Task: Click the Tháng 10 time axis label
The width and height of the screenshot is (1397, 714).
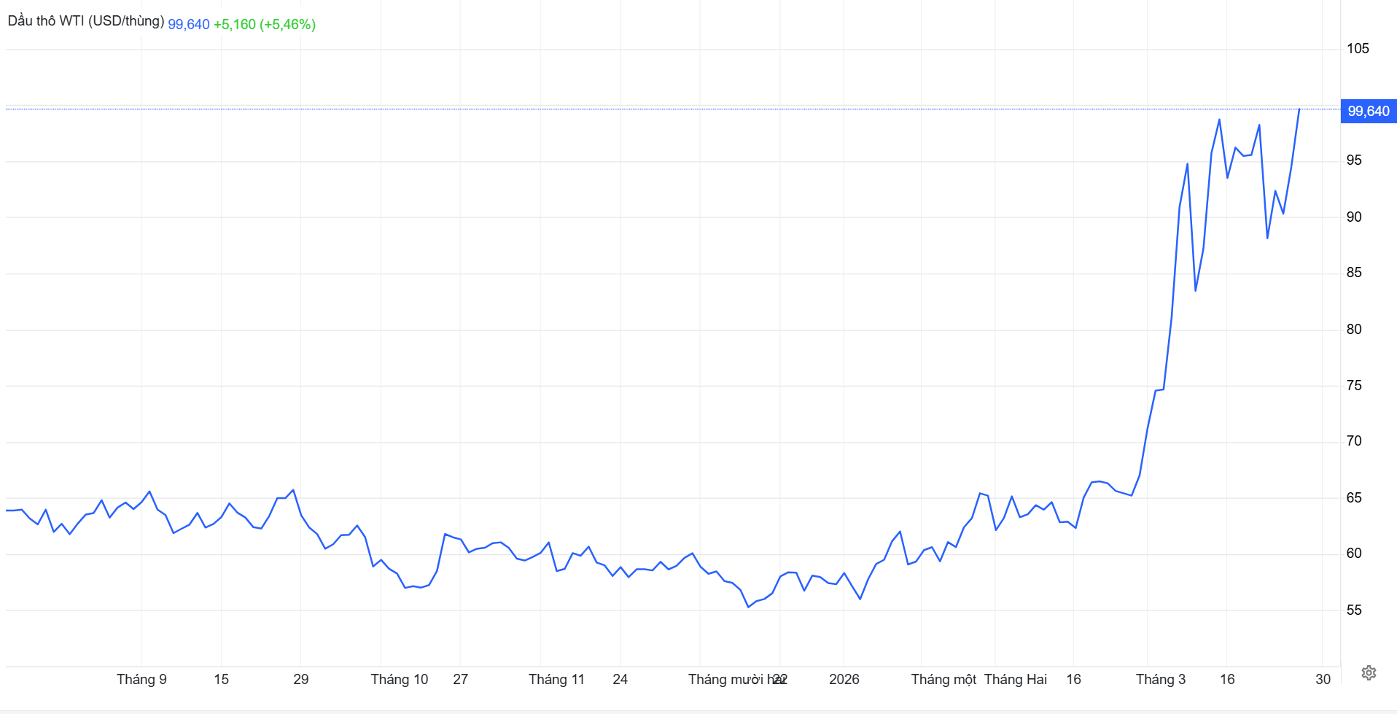Action: (399, 680)
